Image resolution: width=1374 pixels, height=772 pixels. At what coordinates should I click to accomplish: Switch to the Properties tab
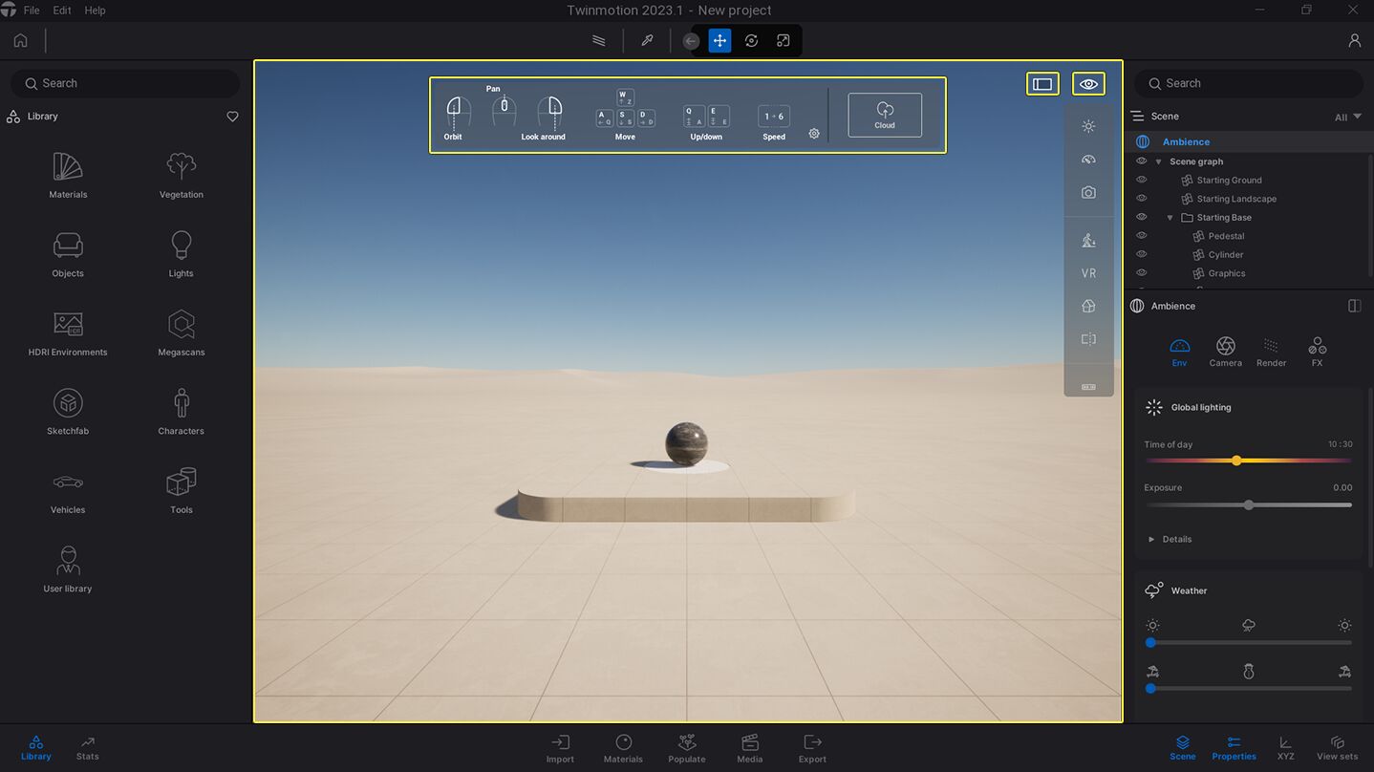click(1234, 747)
